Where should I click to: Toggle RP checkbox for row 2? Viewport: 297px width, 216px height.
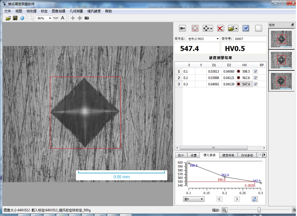(x=255, y=78)
